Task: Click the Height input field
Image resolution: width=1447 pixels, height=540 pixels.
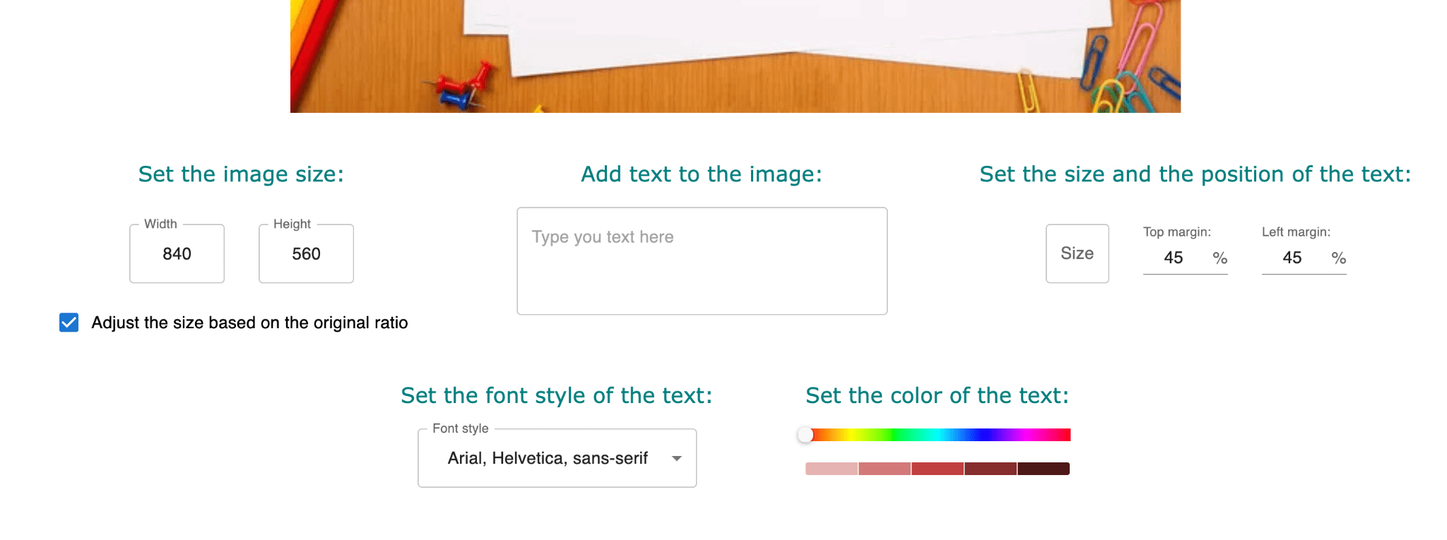Action: point(306,254)
